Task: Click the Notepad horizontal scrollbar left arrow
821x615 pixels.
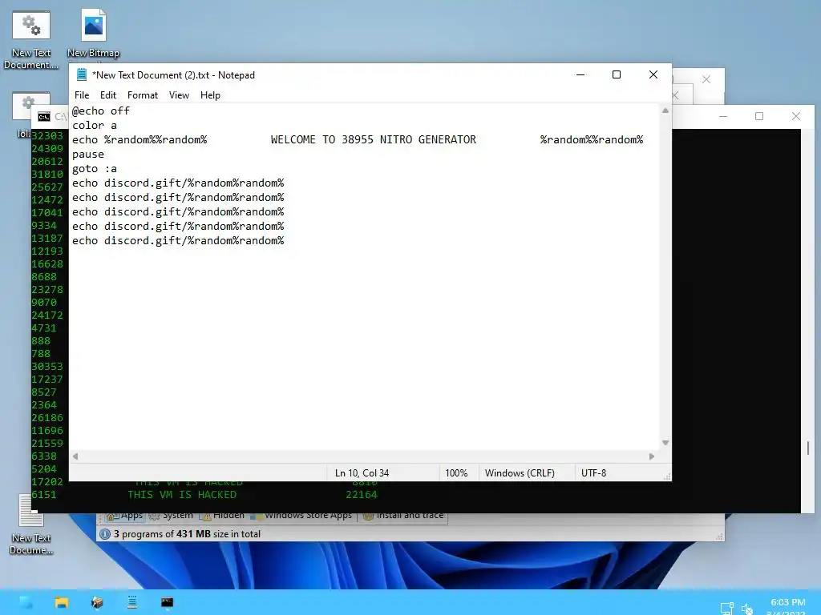Action: (x=75, y=456)
